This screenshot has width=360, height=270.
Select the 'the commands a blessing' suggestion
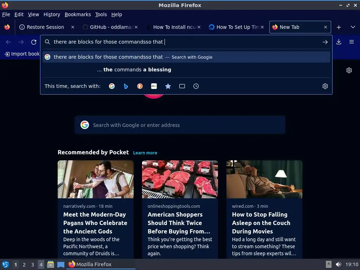(x=186, y=70)
